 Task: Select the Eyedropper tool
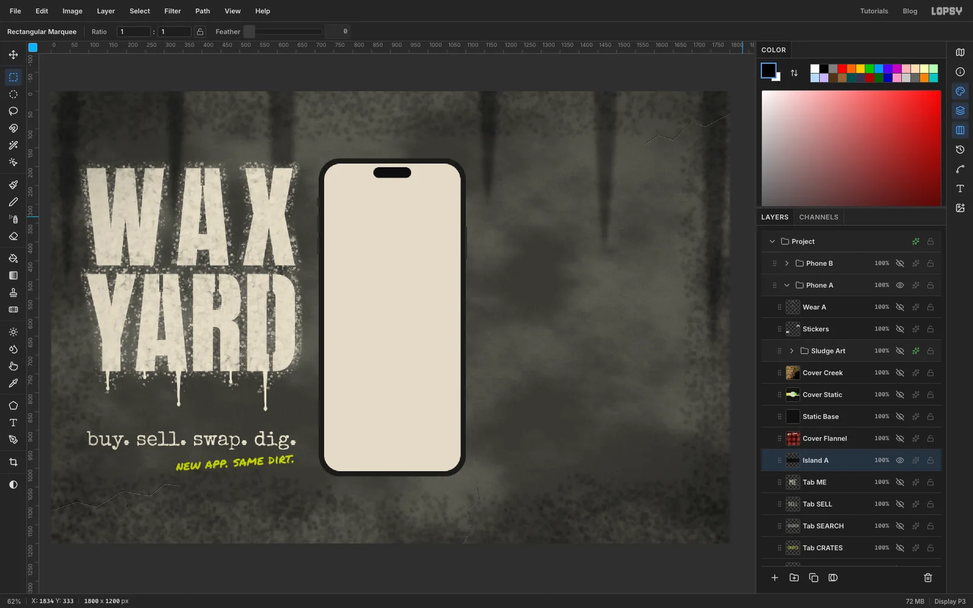(x=13, y=383)
